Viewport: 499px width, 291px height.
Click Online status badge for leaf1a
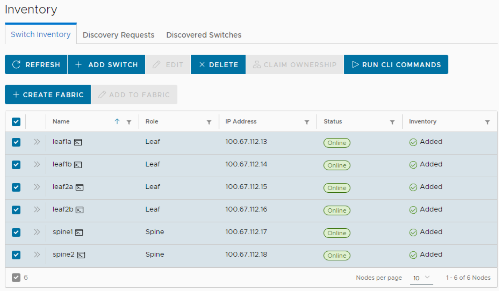tap(337, 143)
